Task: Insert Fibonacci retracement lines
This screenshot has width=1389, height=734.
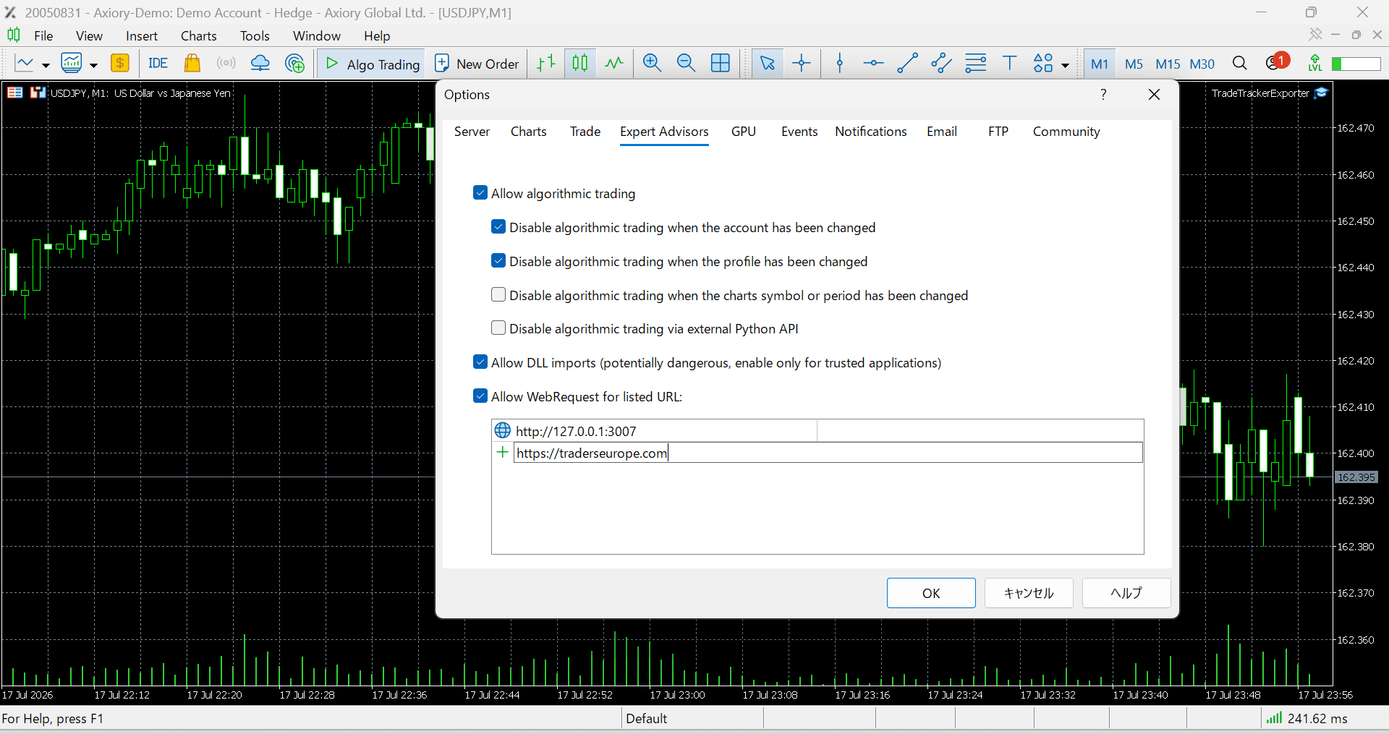Action: coord(976,64)
